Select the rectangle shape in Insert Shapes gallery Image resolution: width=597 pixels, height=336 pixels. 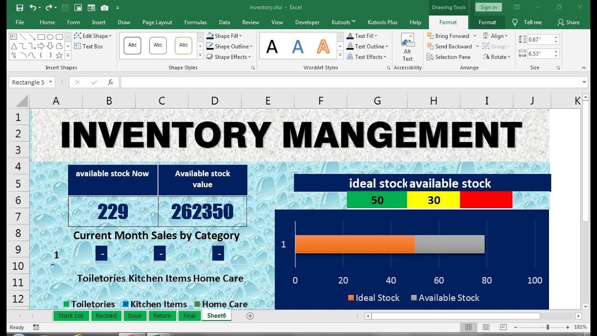pos(41,37)
